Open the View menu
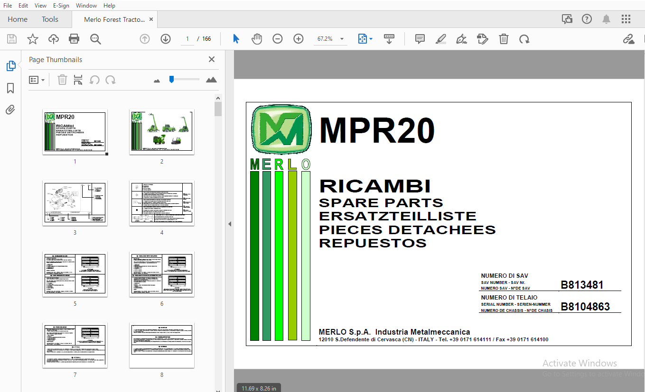Image resolution: width=645 pixels, height=392 pixels. [x=40, y=6]
